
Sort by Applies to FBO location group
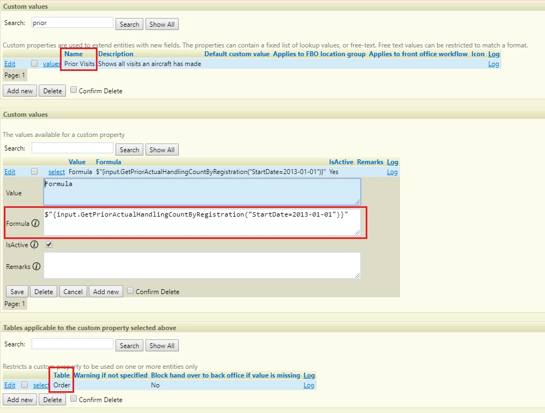click(x=319, y=54)
